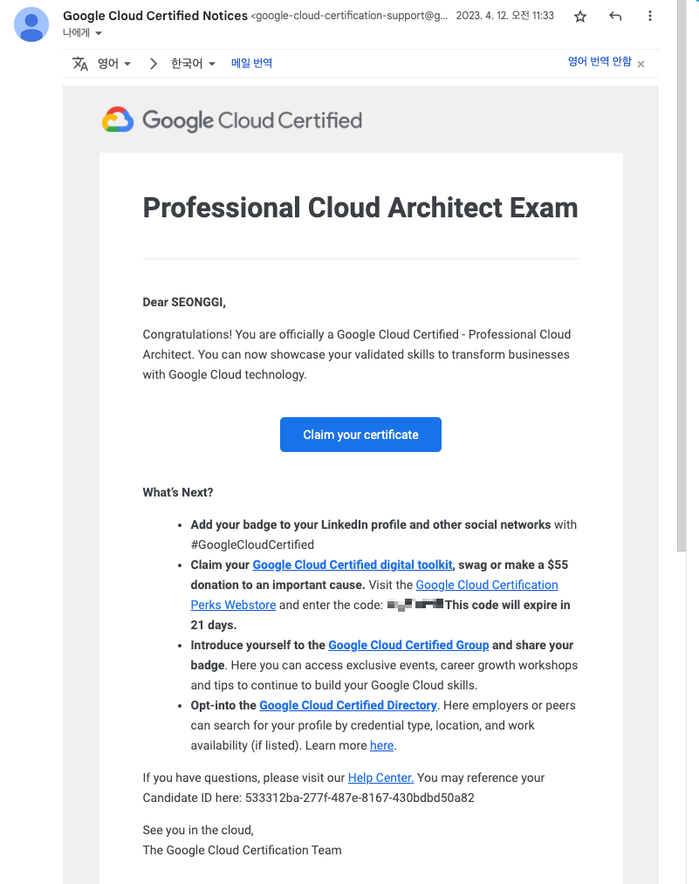This screenshot has height=884, width=699.
Task: Open Google Cloud Certified Directory link
Action: point(348,705)
